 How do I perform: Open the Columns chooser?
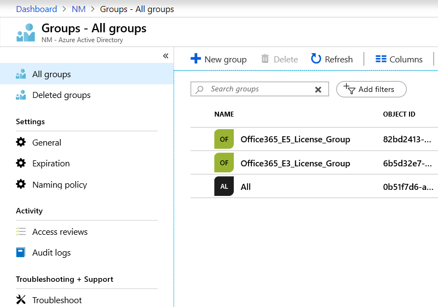(x=399, y=59)
